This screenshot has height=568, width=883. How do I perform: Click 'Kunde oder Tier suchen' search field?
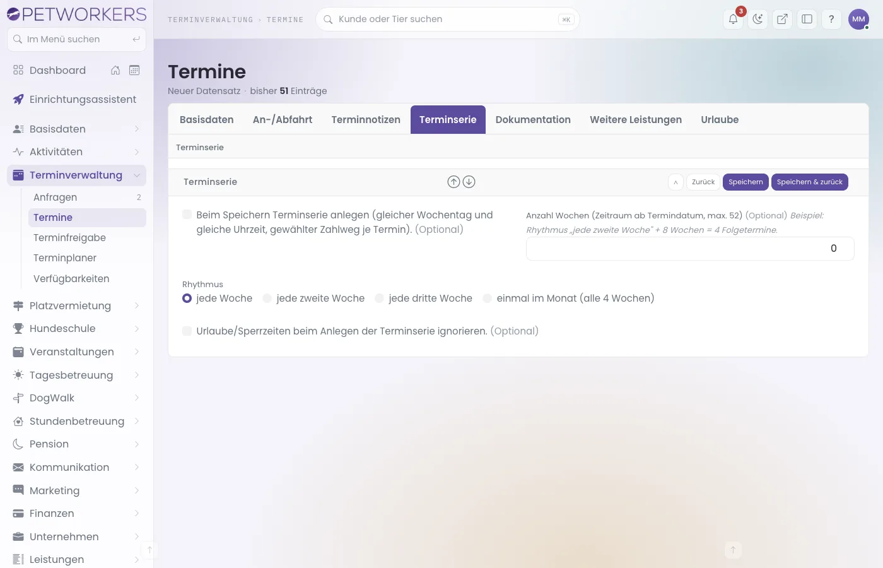click(447, 19)
